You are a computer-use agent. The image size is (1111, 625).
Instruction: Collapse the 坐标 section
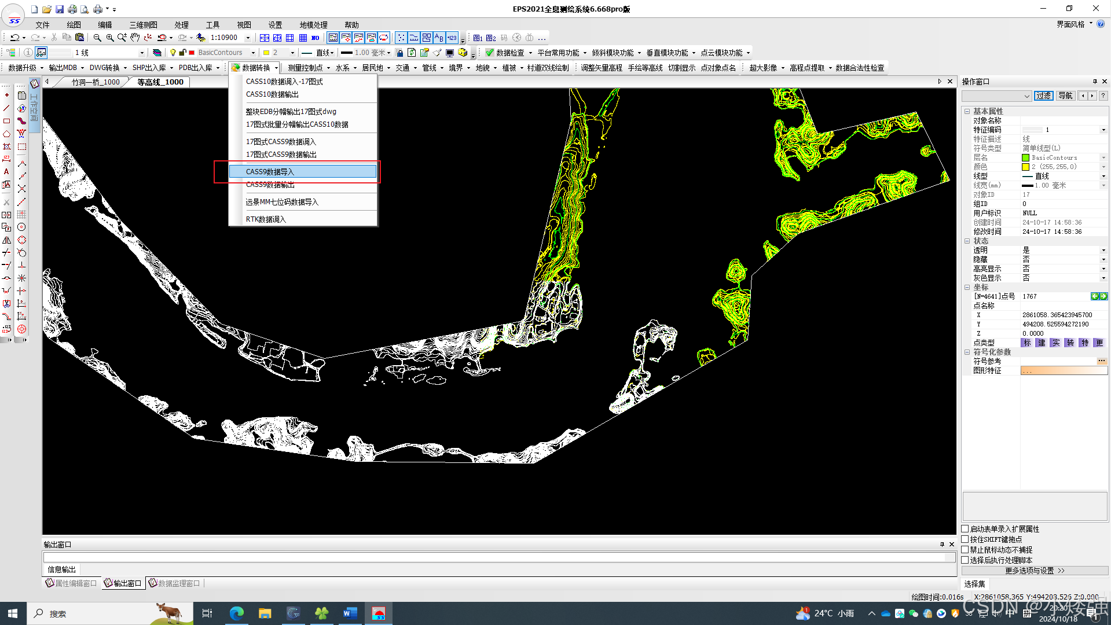point(967,287)
